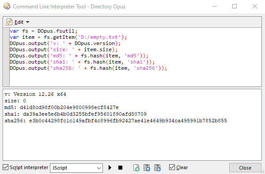Maximize the Command Line Interpreter window
This screenshot has height=174, width=265.
point(235,7)
